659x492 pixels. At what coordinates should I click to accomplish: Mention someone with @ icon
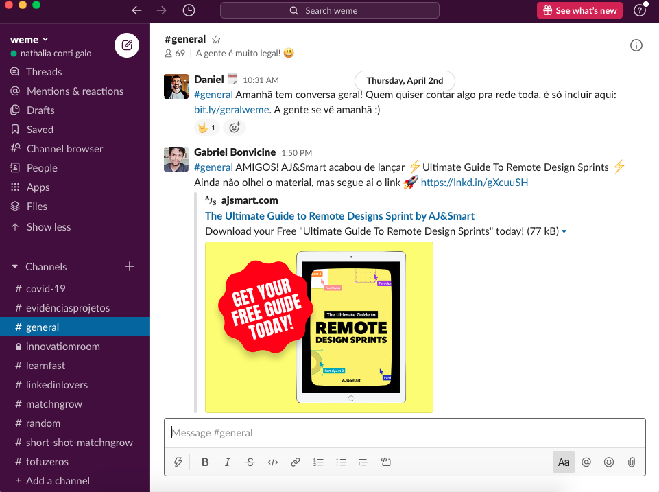pyautogui.click(x=586, y=462)
